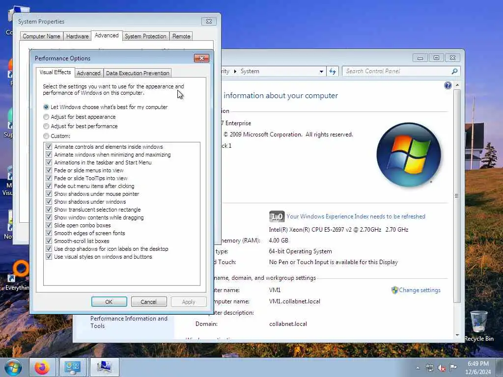
Task: Click the System window scrollbar up arrow
Action: (457, 85)
